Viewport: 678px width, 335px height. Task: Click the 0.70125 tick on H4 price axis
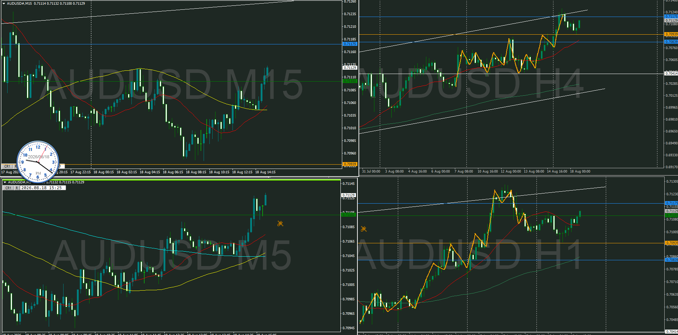click(x=672, y=96)
